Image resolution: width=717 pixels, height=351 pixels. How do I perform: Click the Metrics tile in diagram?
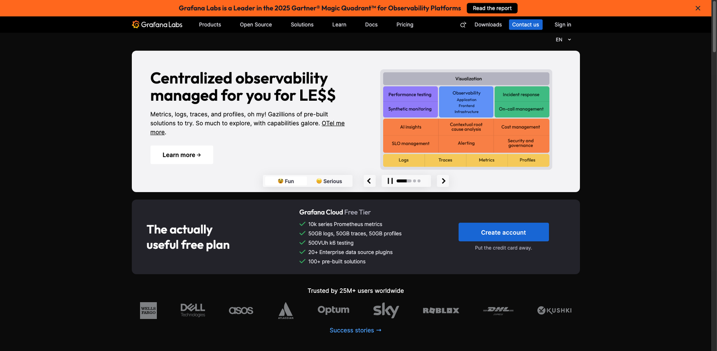click(x=487, y=160)
